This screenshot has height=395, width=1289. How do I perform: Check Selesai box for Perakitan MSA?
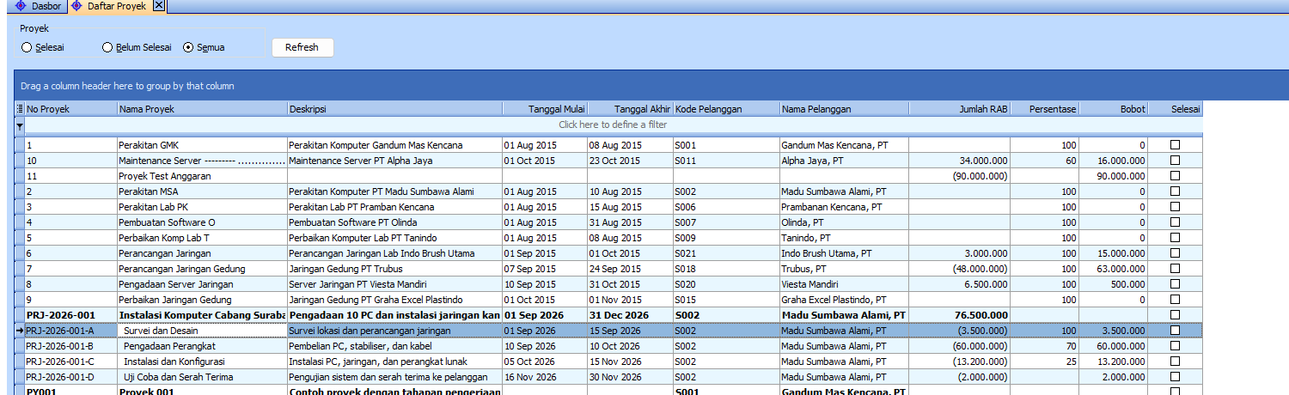[x=1175, y=191]
